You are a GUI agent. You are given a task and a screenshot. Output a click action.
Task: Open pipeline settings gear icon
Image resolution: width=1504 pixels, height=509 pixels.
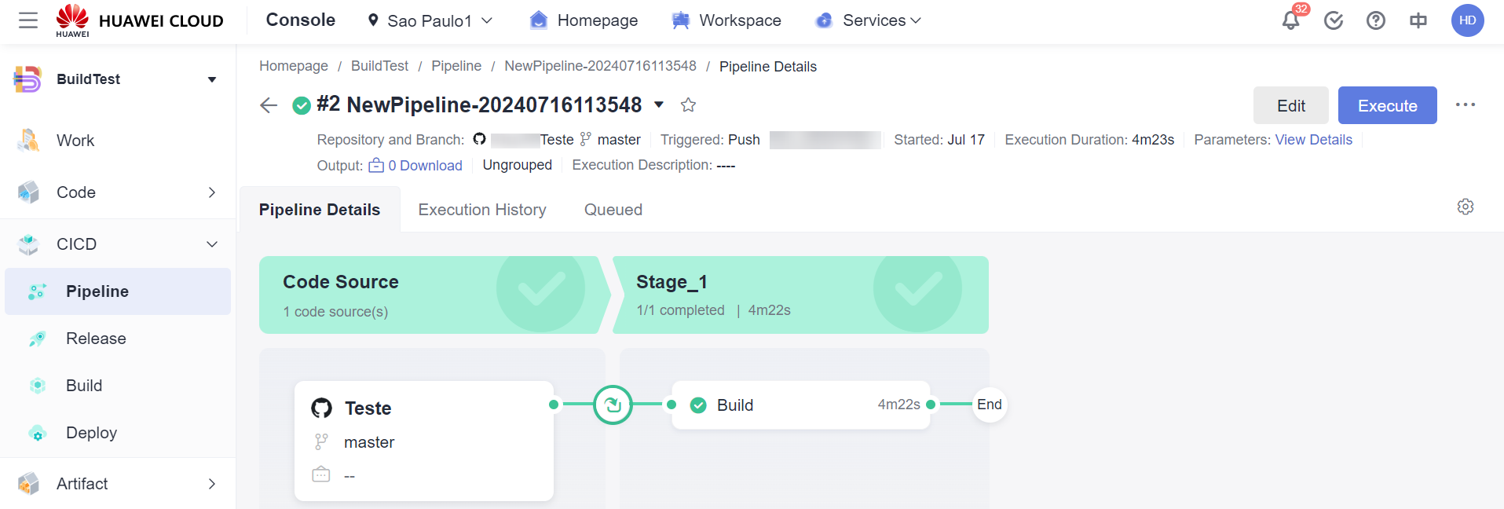1465,207
